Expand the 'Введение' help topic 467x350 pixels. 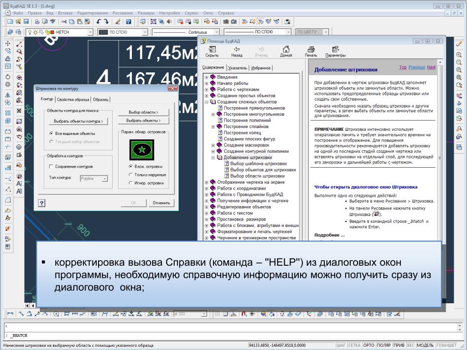(x=207, y=77)
